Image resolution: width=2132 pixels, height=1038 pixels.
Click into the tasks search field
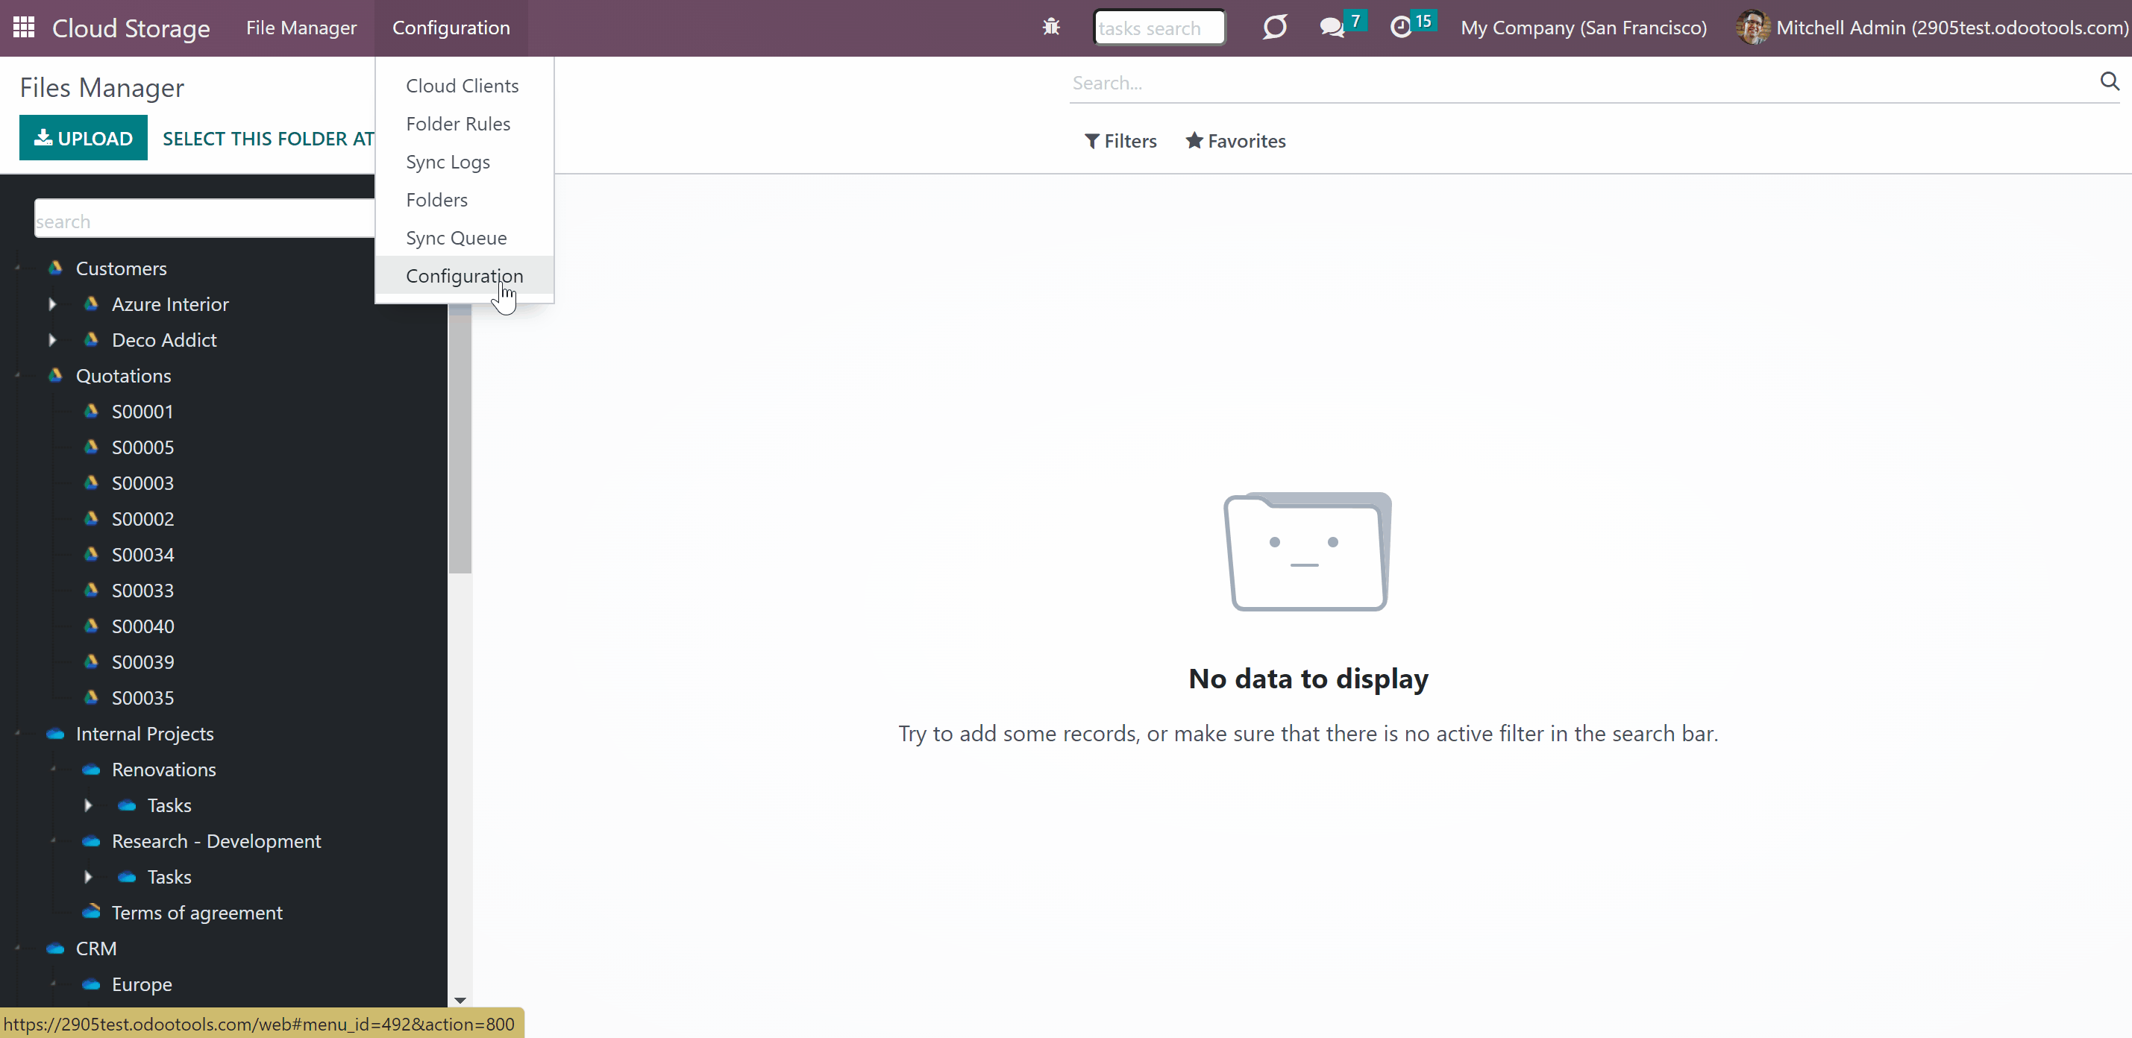coord(1159,28)
